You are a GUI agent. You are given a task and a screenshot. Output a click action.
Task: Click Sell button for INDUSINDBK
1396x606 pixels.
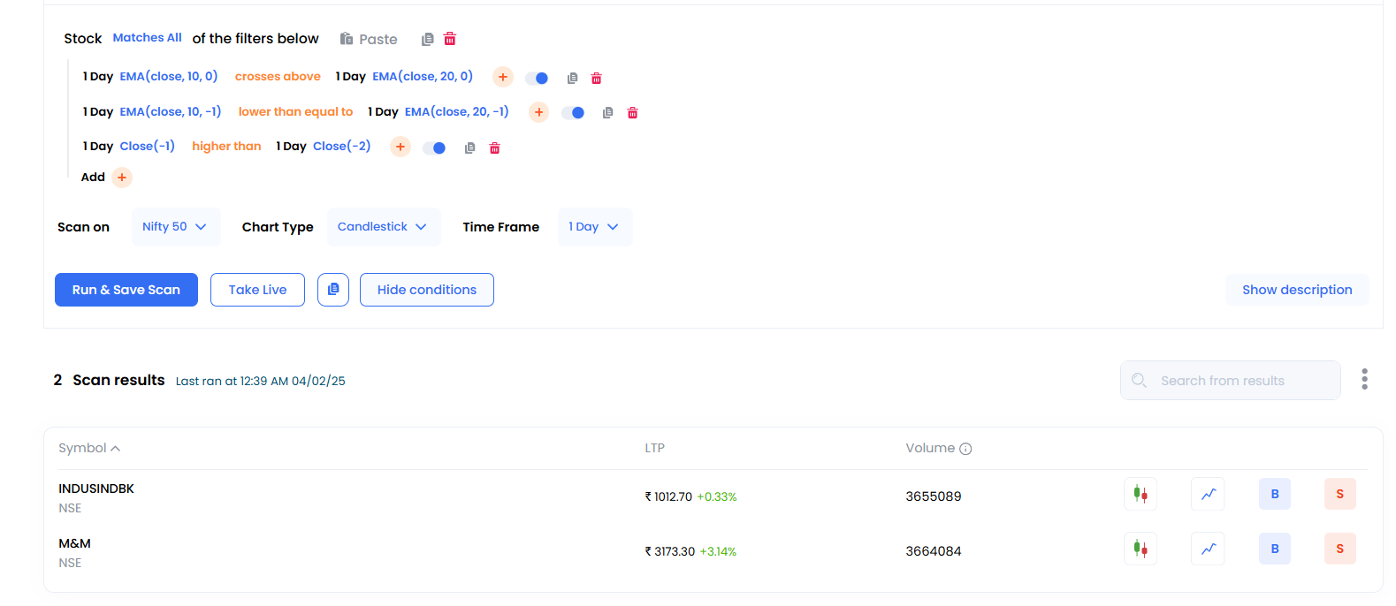pos(1340,495)
